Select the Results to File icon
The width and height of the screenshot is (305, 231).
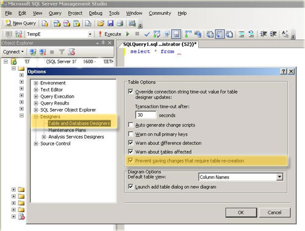229,34
